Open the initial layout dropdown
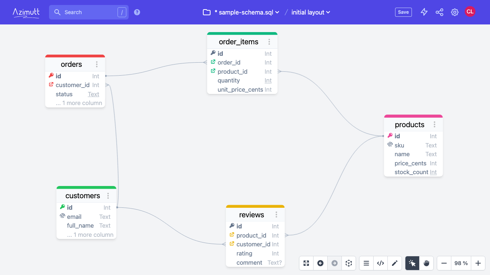The height and width of the screenshot is (275, 490). pos(311,12)
